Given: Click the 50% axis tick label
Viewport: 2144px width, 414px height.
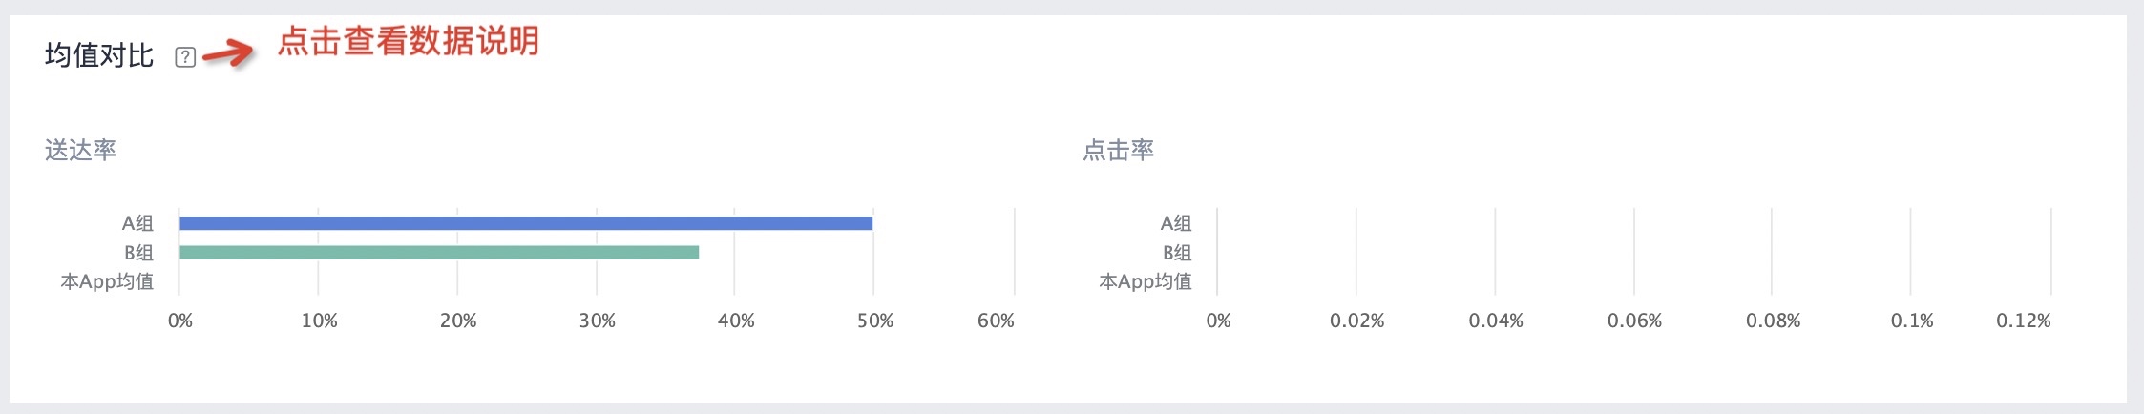Looking at the screenshot, I should [875, 321].
